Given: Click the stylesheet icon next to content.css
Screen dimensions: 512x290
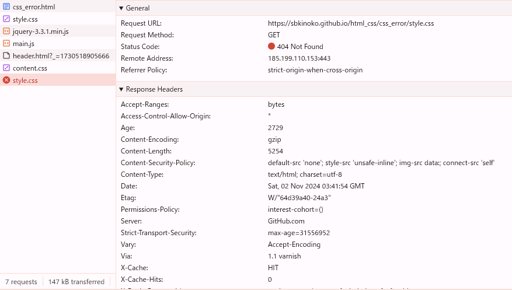Looking at the screenshot, I should point(6,68).
